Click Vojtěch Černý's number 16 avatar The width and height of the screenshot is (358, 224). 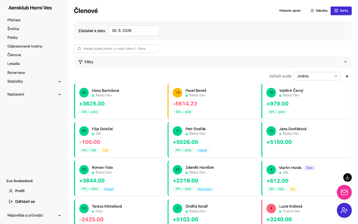pos(271,93)
